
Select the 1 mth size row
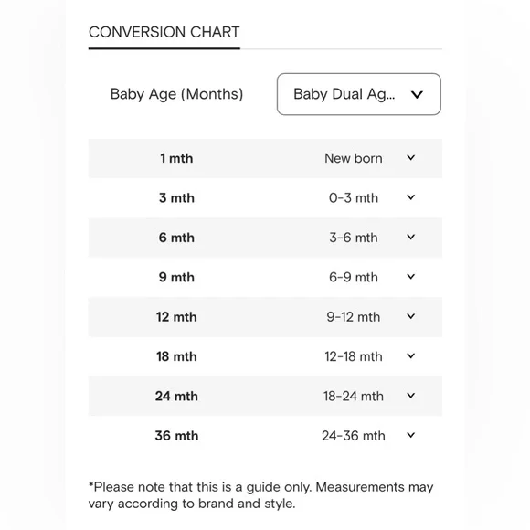265,158
